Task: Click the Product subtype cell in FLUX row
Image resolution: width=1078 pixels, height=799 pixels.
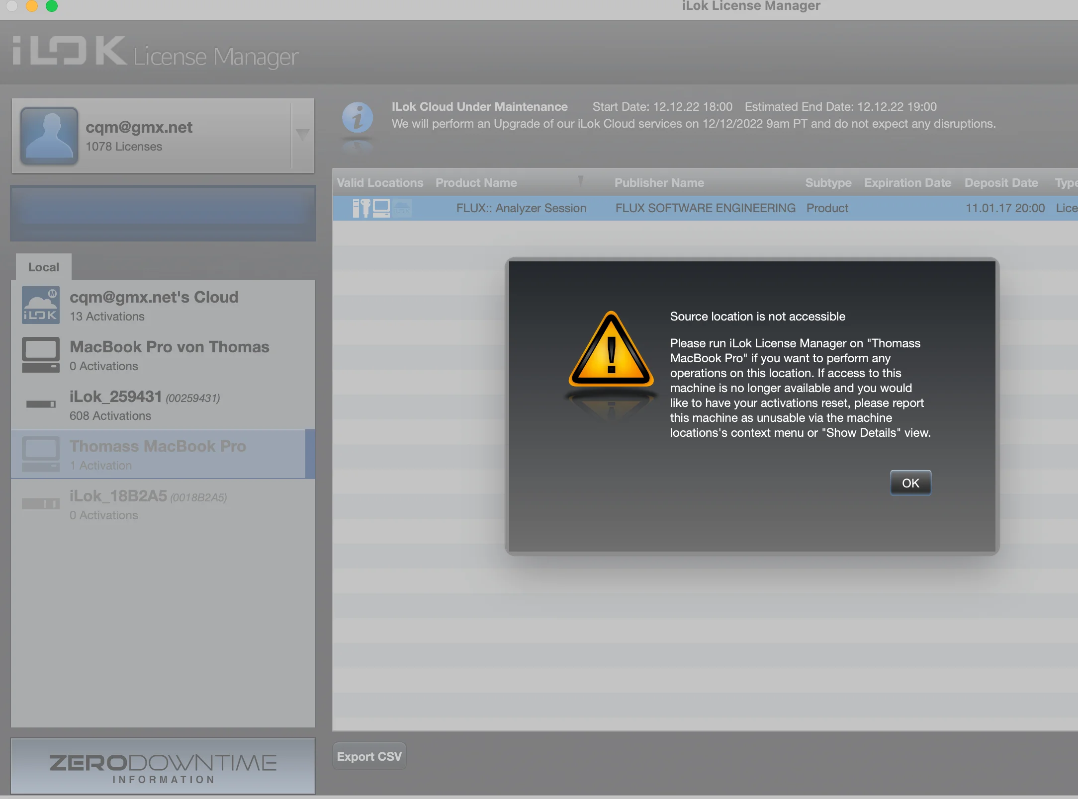Action: (x=827, y=208)
